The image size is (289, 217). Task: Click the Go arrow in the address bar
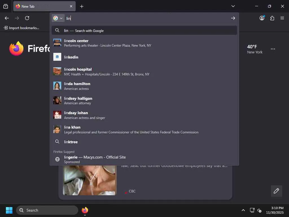233,18
